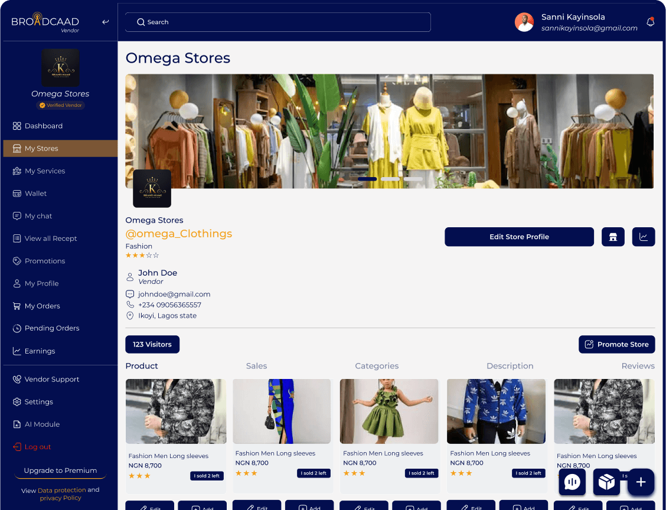
Task: Select the second carousel indicator dot
Action: pos(390,179)
